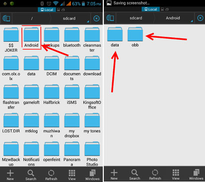Close the sdcard window in left screen
Viewport: 205px width, 182px height.
tap(96, 18)
